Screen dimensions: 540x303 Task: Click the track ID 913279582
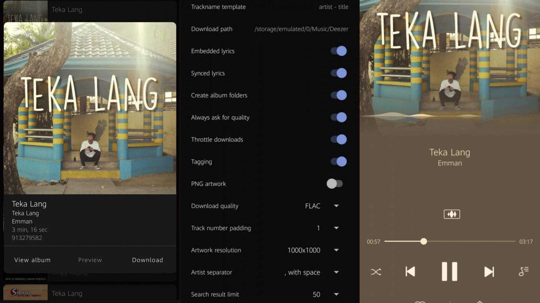click(x=27, y=238)
